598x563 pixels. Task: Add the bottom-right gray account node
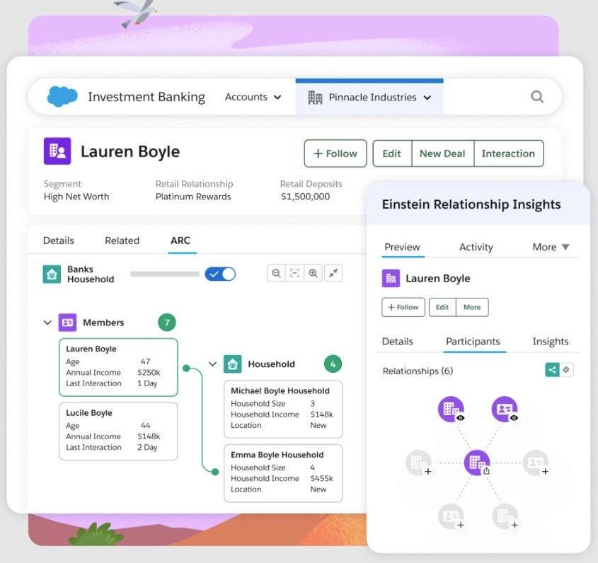coord(505,516)
